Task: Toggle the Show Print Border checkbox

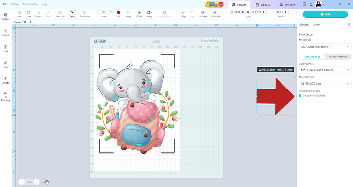Action: [x=300, y=96]
